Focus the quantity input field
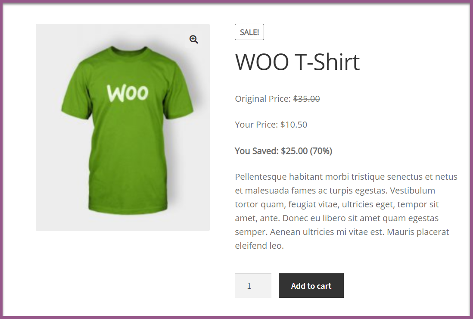The image size is (473, 319). (x=253, y=285)
